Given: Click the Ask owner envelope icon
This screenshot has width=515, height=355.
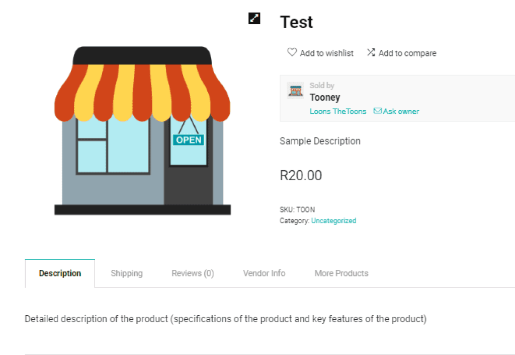Looking at the screenshot, I should coord(377,111).
